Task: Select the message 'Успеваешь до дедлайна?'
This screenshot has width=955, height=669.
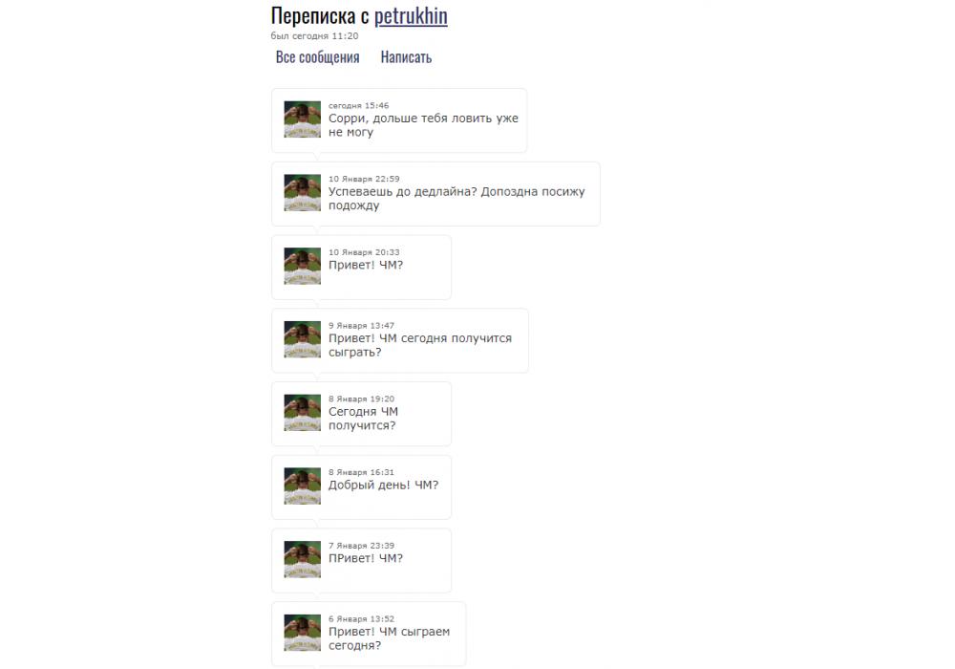Action: pos(456,199)
